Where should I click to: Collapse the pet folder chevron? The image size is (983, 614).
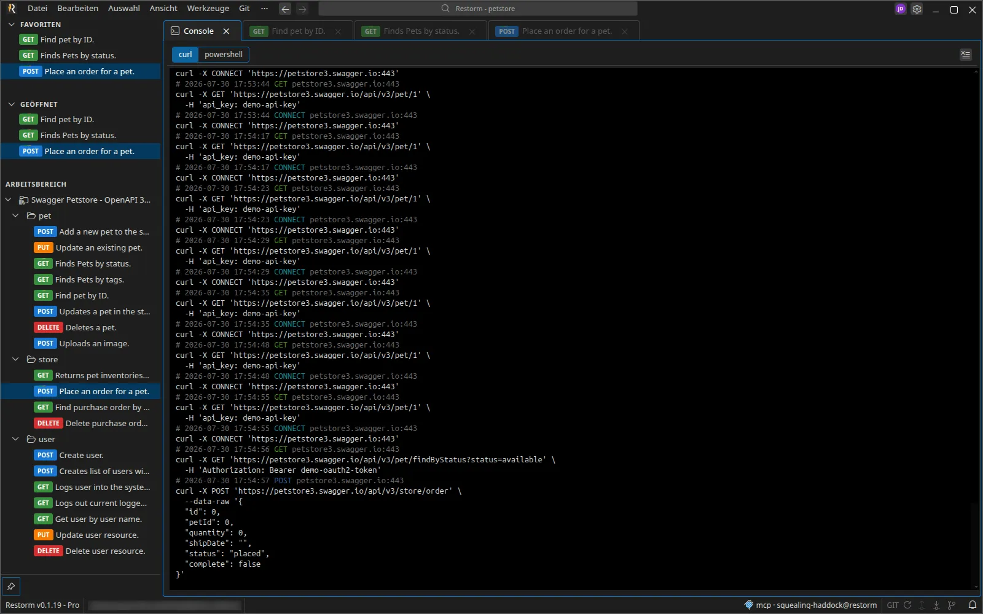point(16,216)
